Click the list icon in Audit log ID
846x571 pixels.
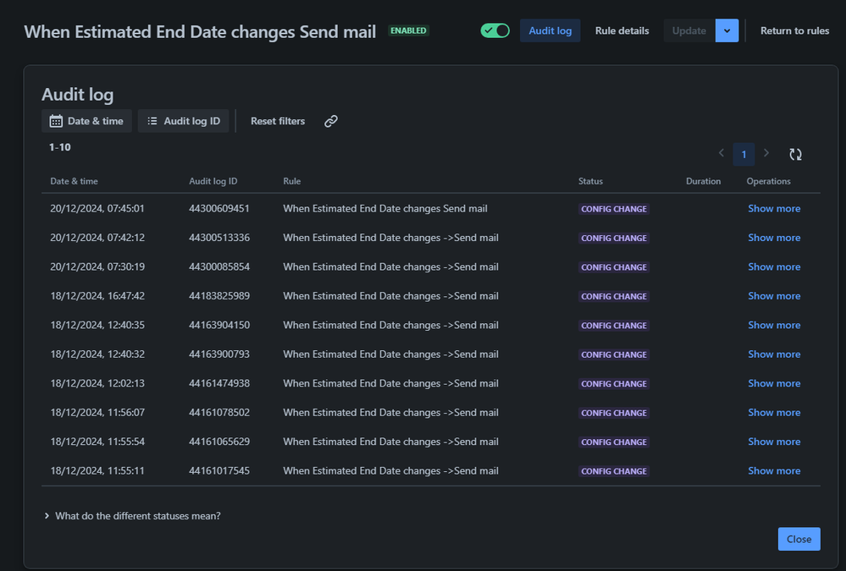tap(152, 121)
